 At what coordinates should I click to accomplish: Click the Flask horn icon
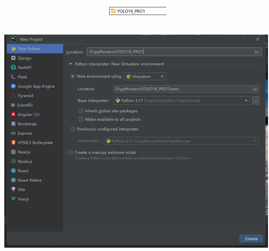(x=13, y=77)
